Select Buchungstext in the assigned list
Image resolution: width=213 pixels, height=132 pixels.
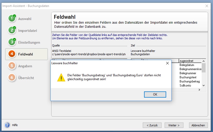(188, 77)
